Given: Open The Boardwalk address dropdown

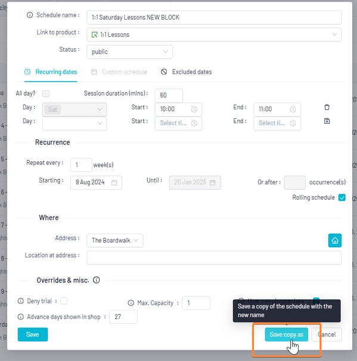Looking at the screenshot, I should point(115,241).
